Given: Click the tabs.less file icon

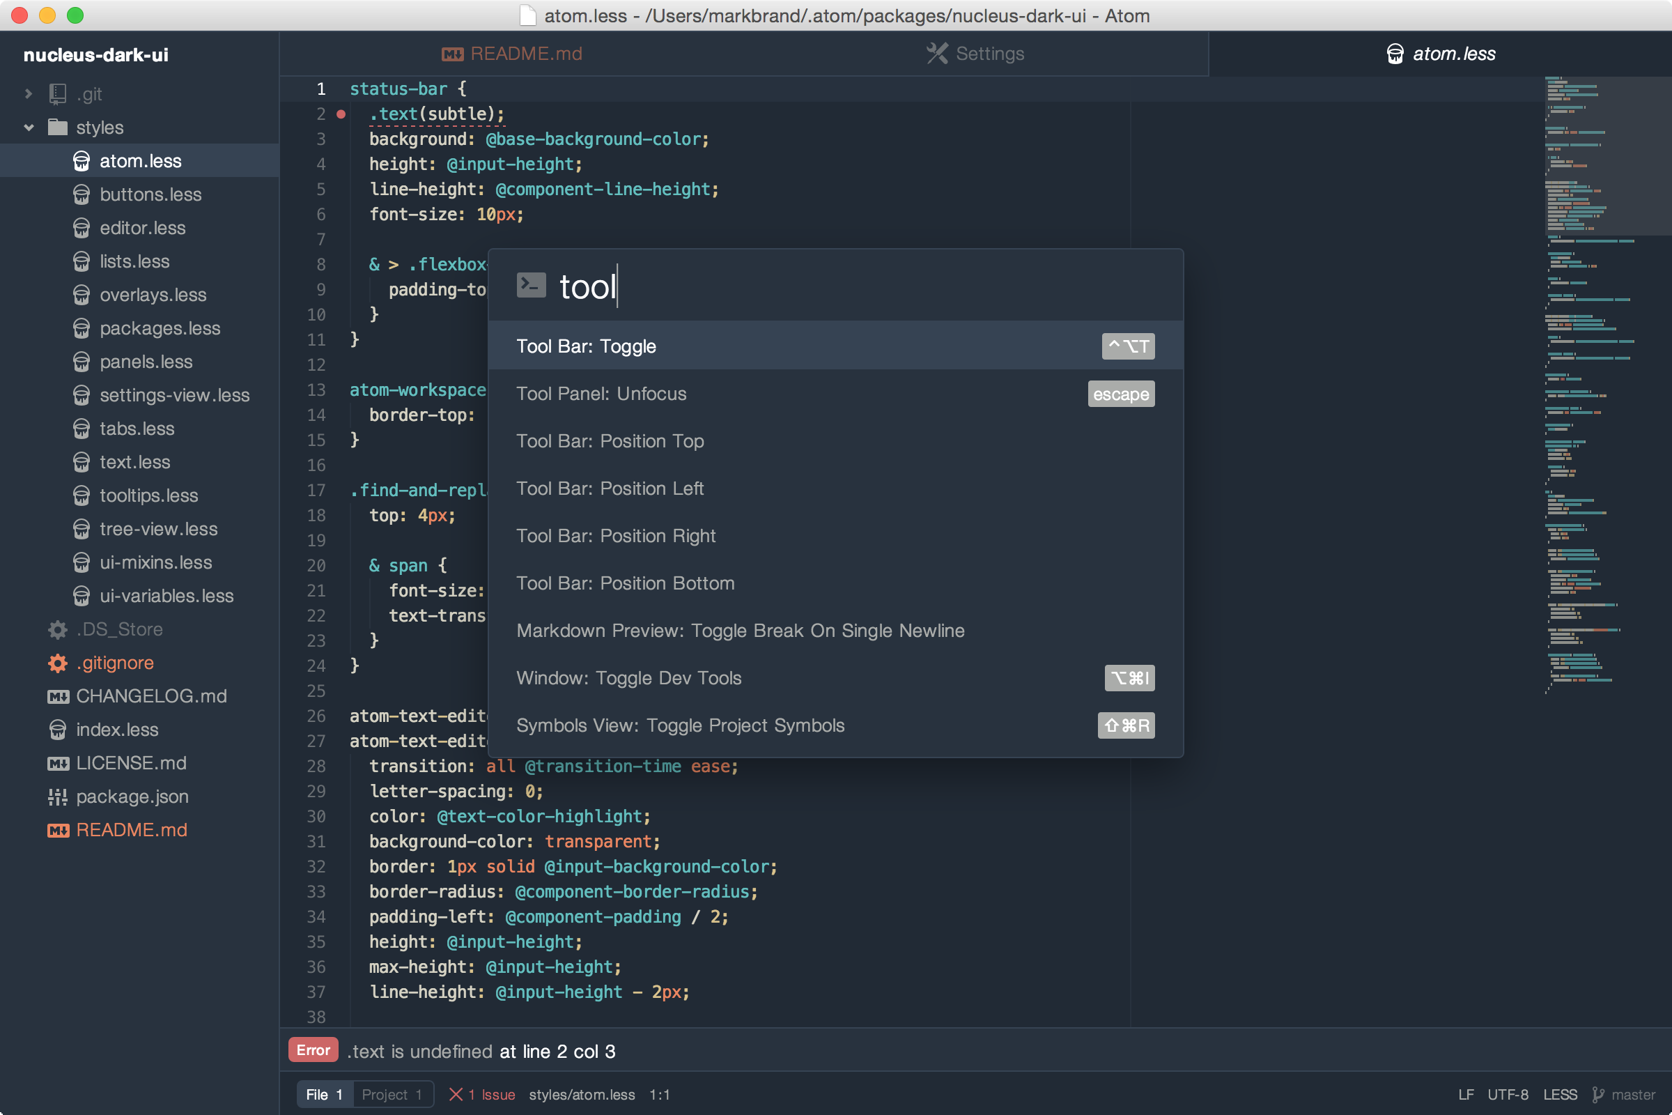Looking at the screenshot, I should point(82,429).
